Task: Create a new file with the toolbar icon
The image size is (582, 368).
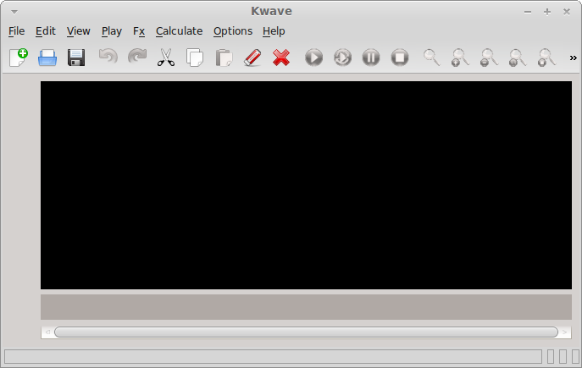Action: coord(19,58)
